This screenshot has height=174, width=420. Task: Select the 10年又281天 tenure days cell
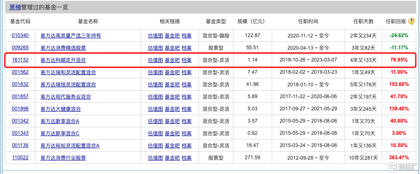[363, 158]
